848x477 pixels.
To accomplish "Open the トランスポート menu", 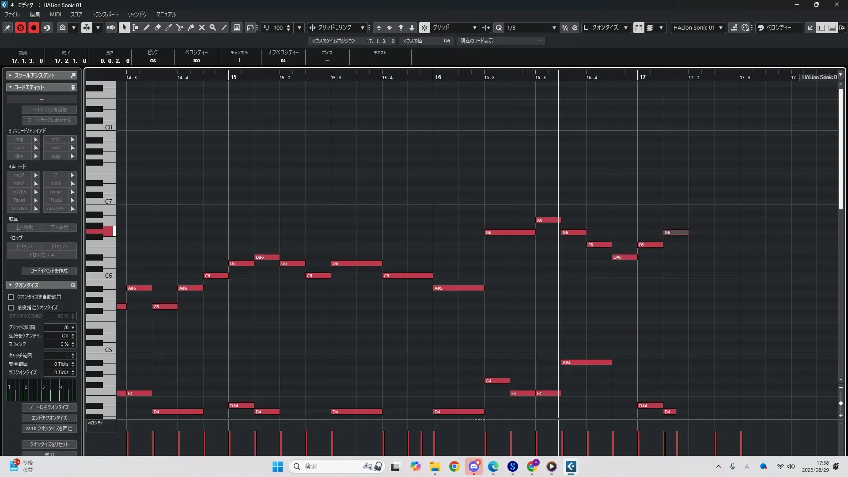I will pyautogui.click(x=105, y=15).
